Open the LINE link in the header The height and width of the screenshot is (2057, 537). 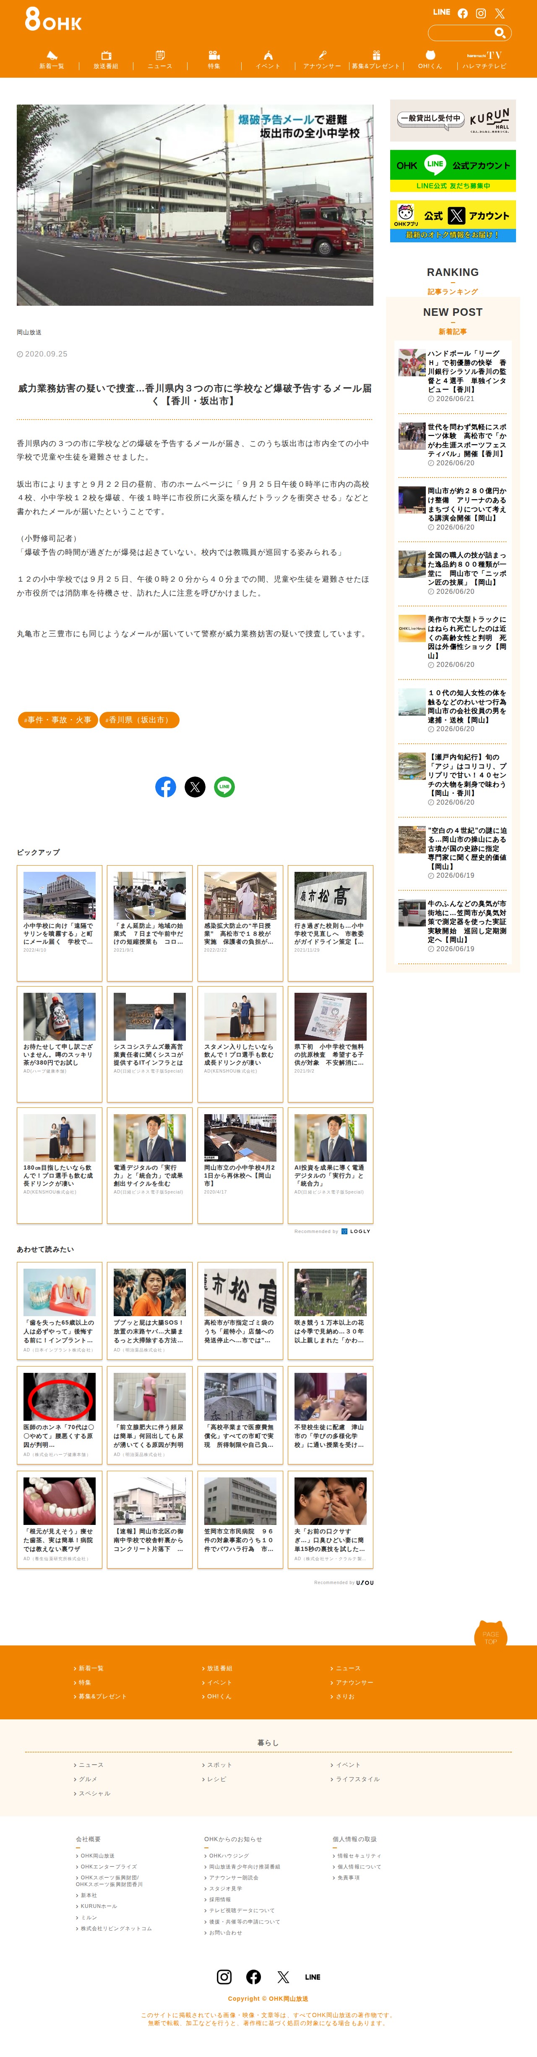pyautogui.click(x=441, y=13)
